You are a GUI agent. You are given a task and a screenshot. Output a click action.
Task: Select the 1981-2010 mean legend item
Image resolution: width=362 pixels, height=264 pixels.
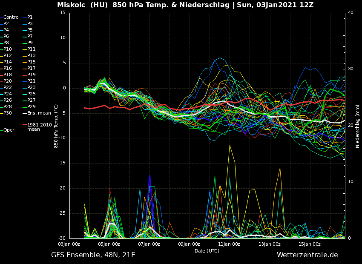[x=39, y=127]
